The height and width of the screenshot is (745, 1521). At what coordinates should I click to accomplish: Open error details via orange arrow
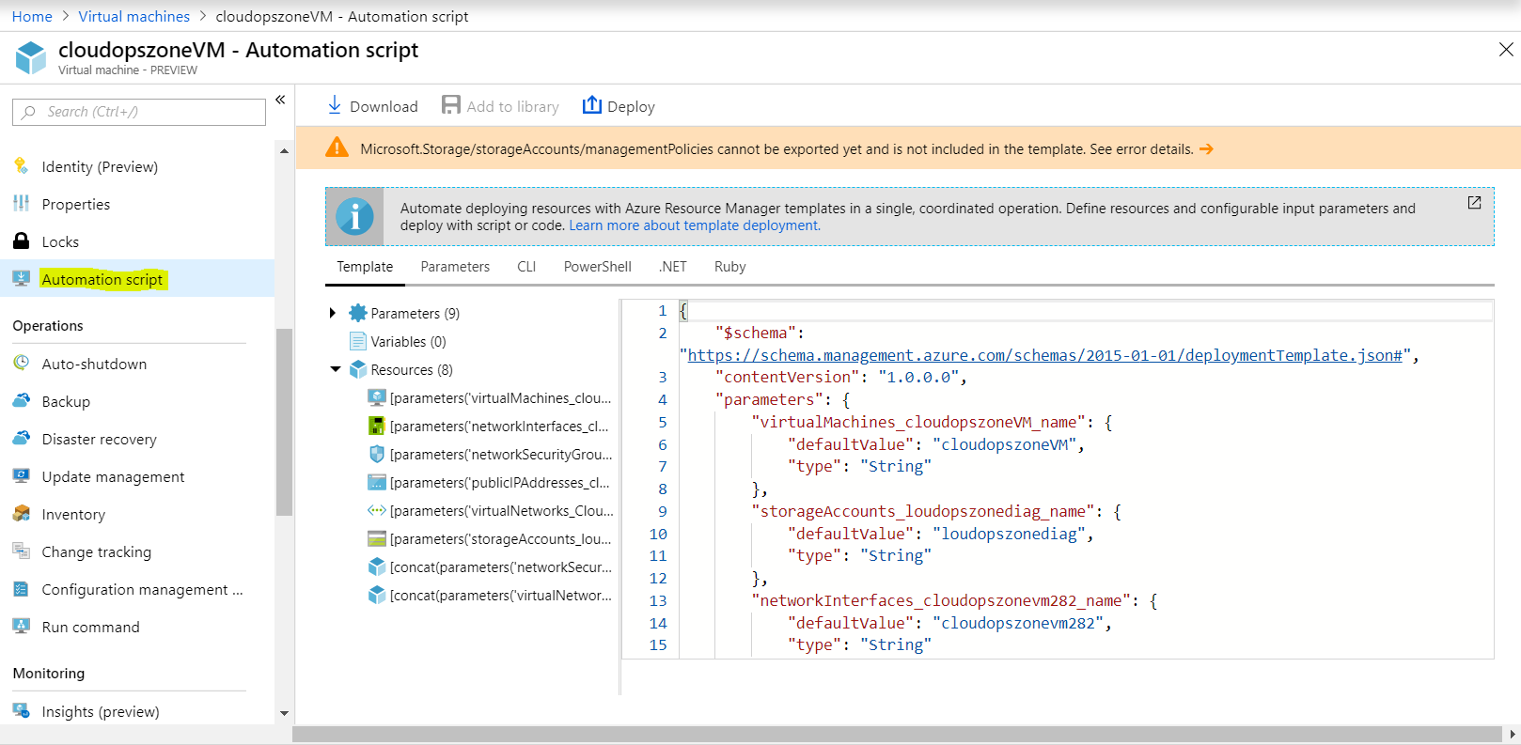(x=1206, y=149)
